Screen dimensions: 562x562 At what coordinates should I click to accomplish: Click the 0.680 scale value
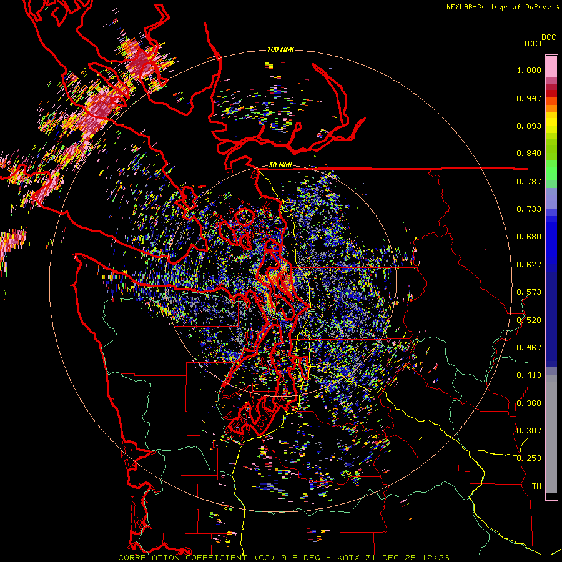point(529,237)
